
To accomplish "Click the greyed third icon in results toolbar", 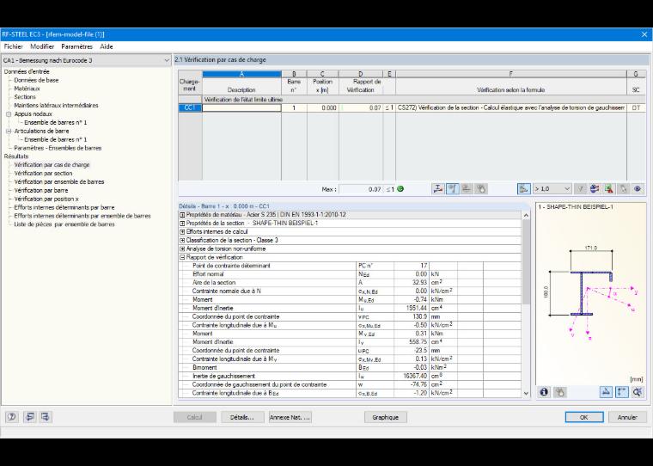I will 467,189.
